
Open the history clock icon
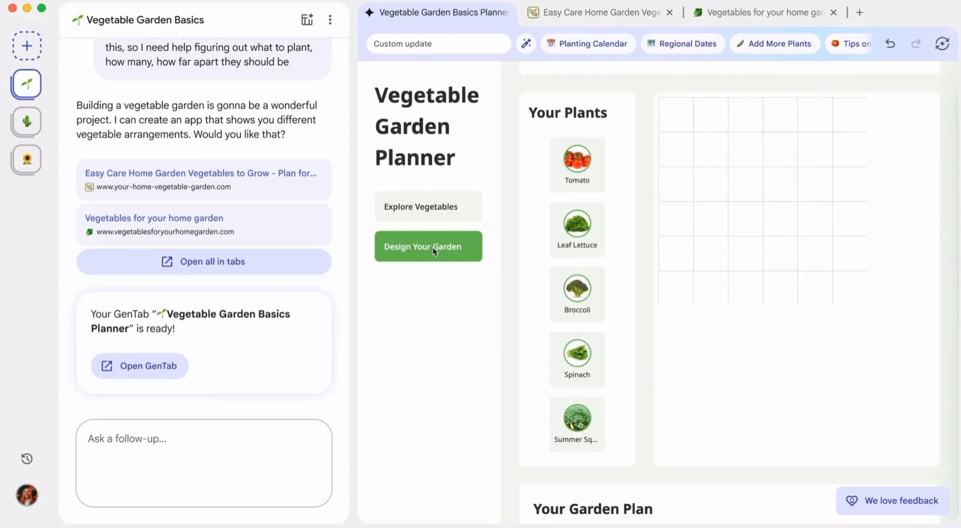[x=27, y=459]
